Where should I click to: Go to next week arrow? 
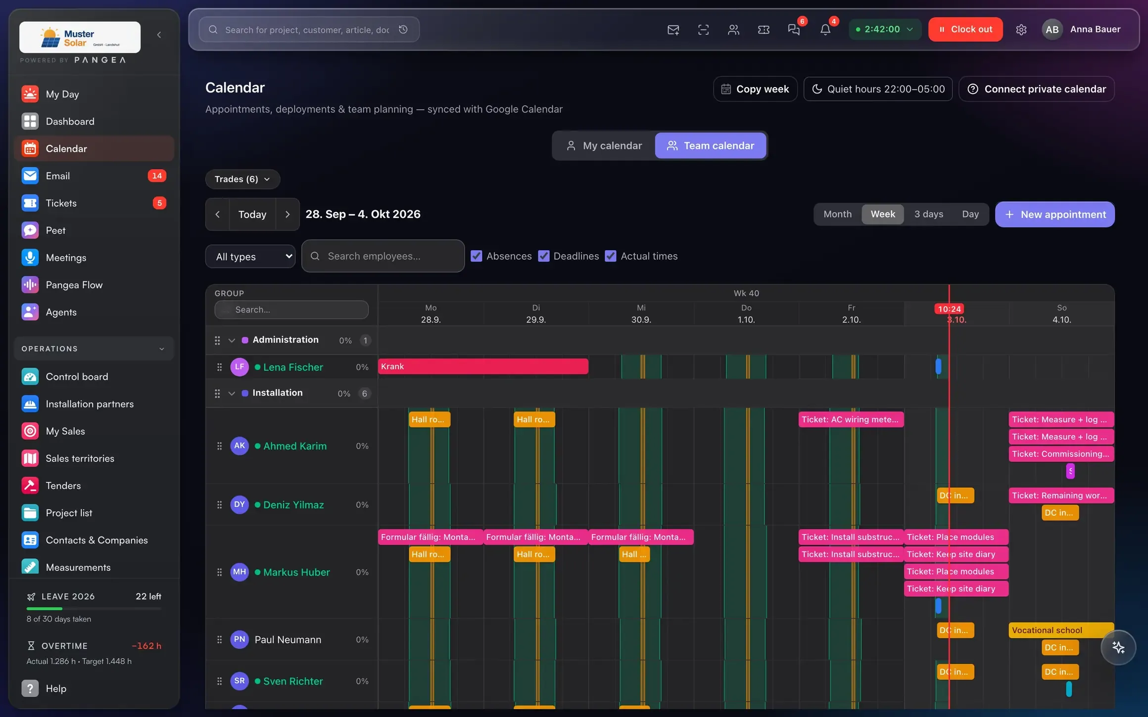287,214
